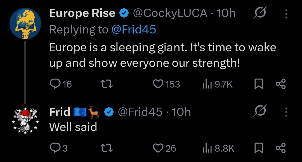Bookmark the Europe Rise tweet
The height and width of the screenshot is (162, 302).
click(x=259, y=84)
